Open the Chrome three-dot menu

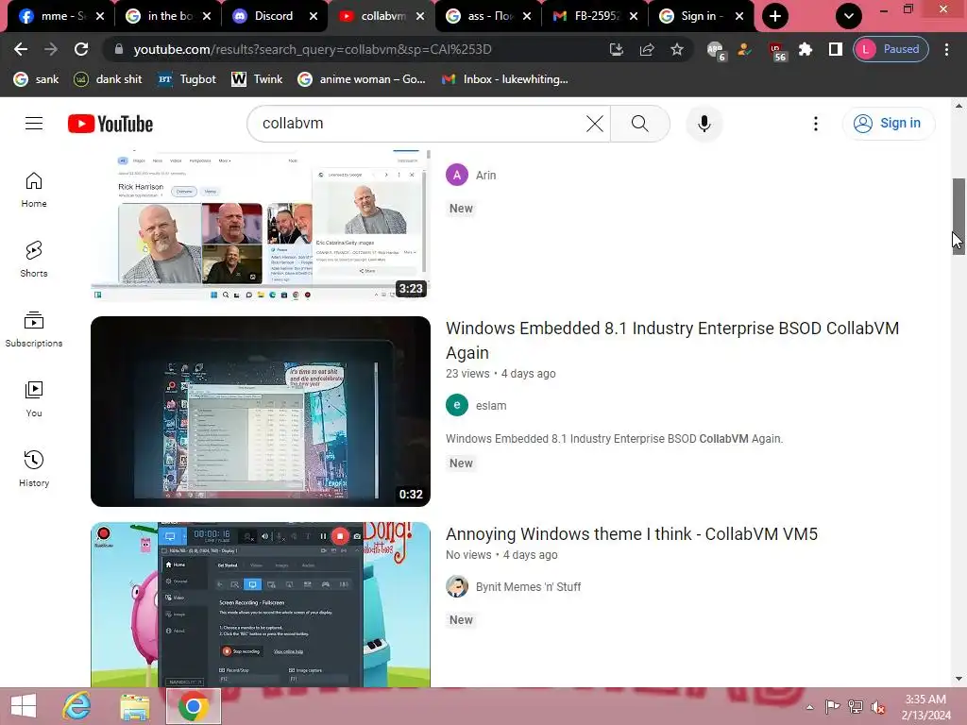(946, 49)
